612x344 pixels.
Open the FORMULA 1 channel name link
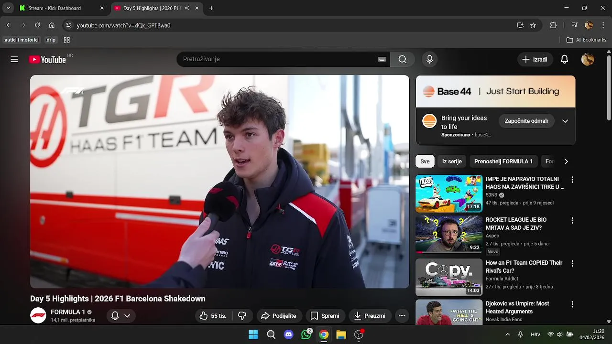tap(68, 312)
